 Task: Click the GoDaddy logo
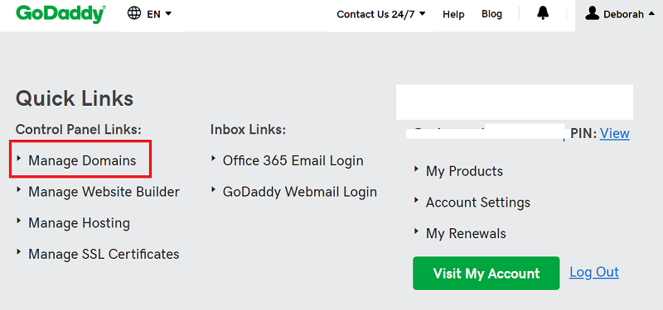tap(60, 14)
